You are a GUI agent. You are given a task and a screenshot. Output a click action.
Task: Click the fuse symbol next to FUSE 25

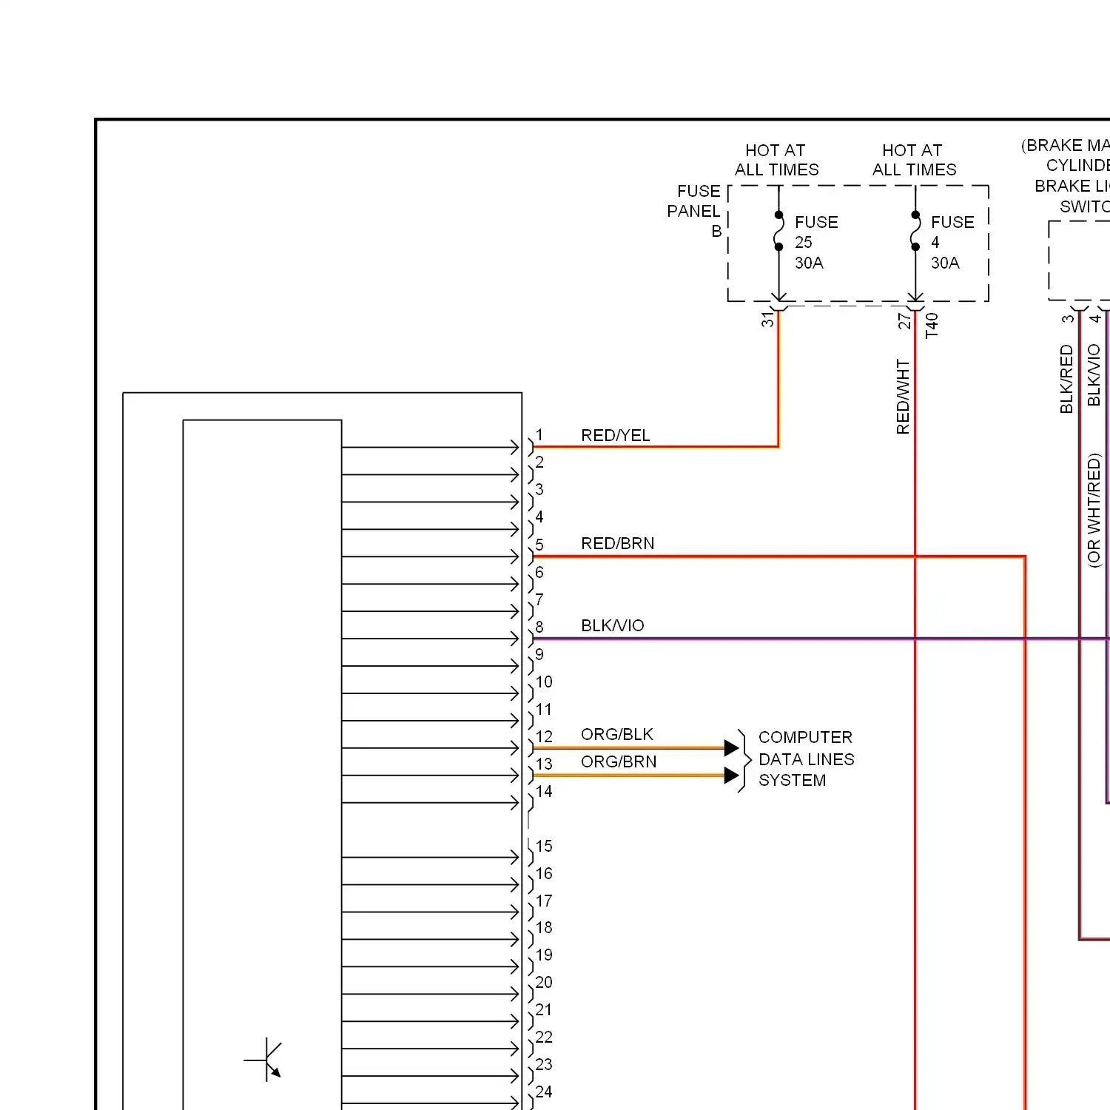(778, 231)
